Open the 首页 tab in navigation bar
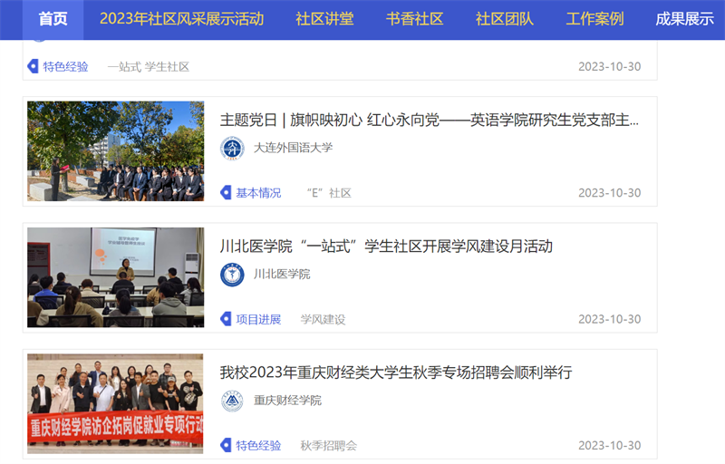Viewport: 725px width, 464px height. pos(53,19)
